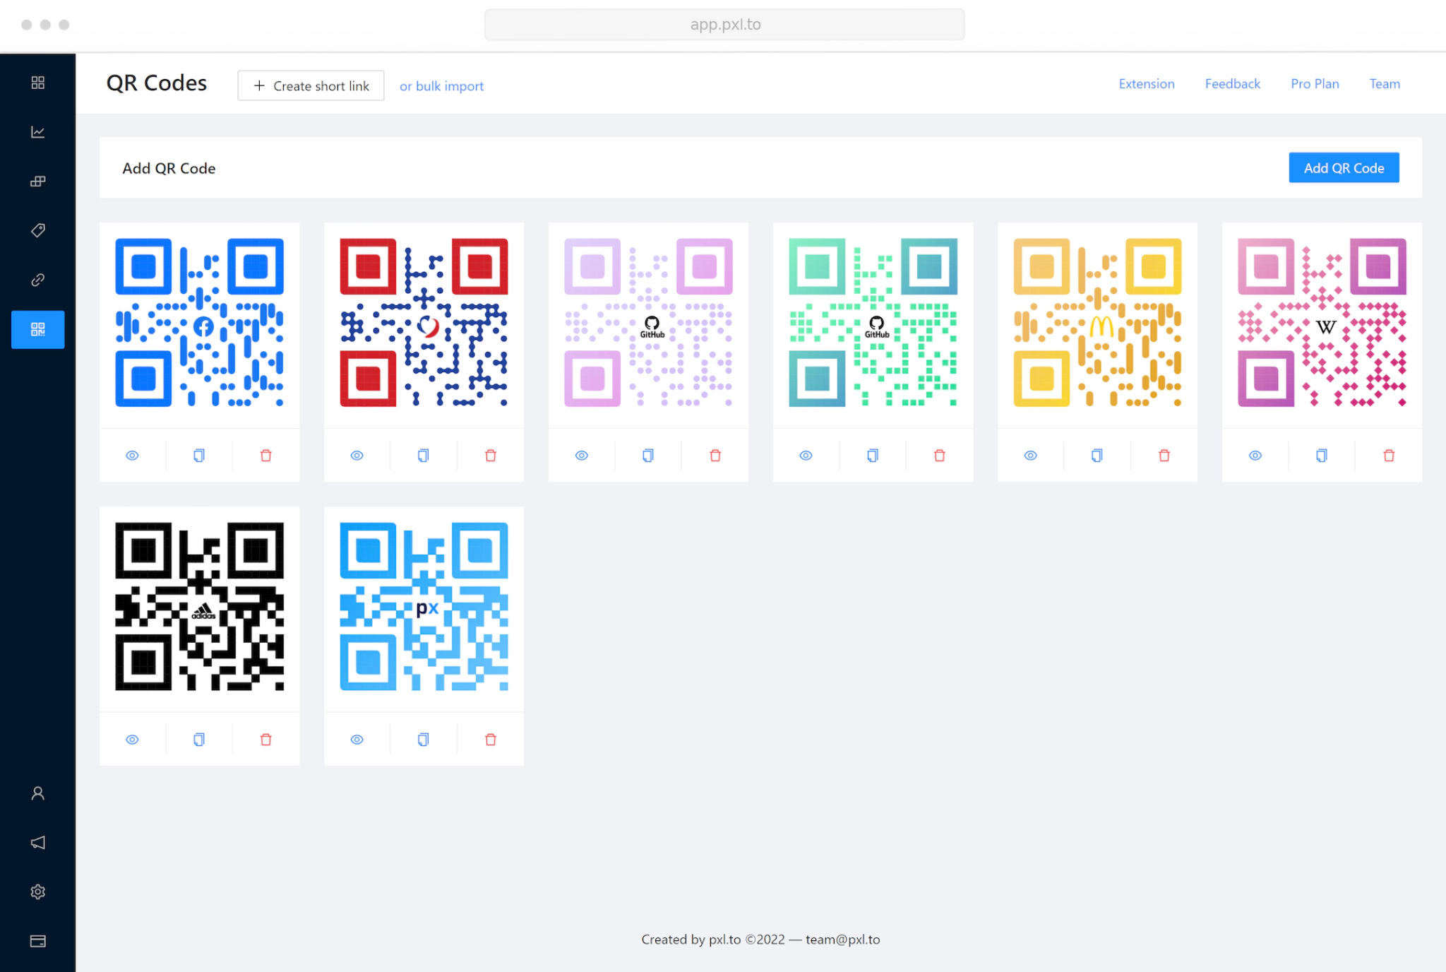The image size is (1446, 972).
Task: Open the user profile icon in sidebar
Action: click(x=38, y=793)
